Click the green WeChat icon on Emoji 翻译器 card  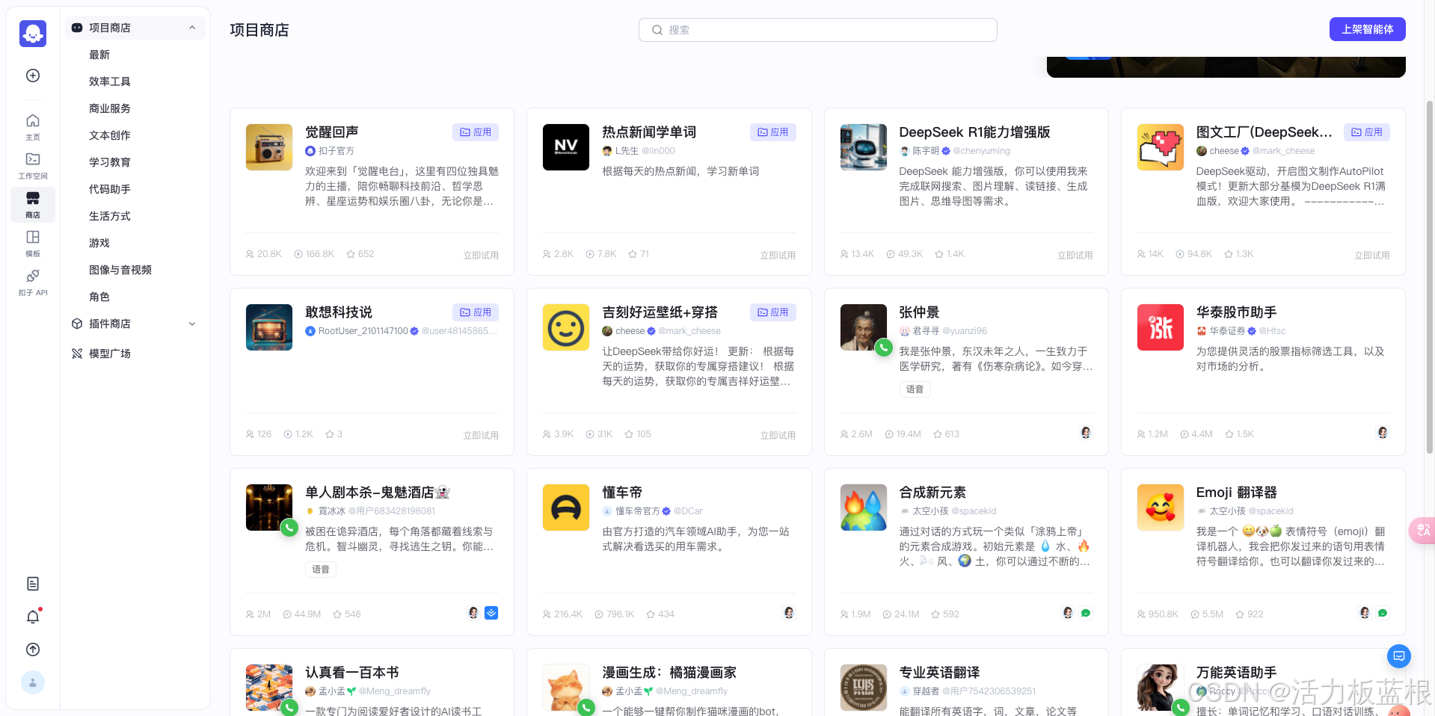coord(1383,613)
